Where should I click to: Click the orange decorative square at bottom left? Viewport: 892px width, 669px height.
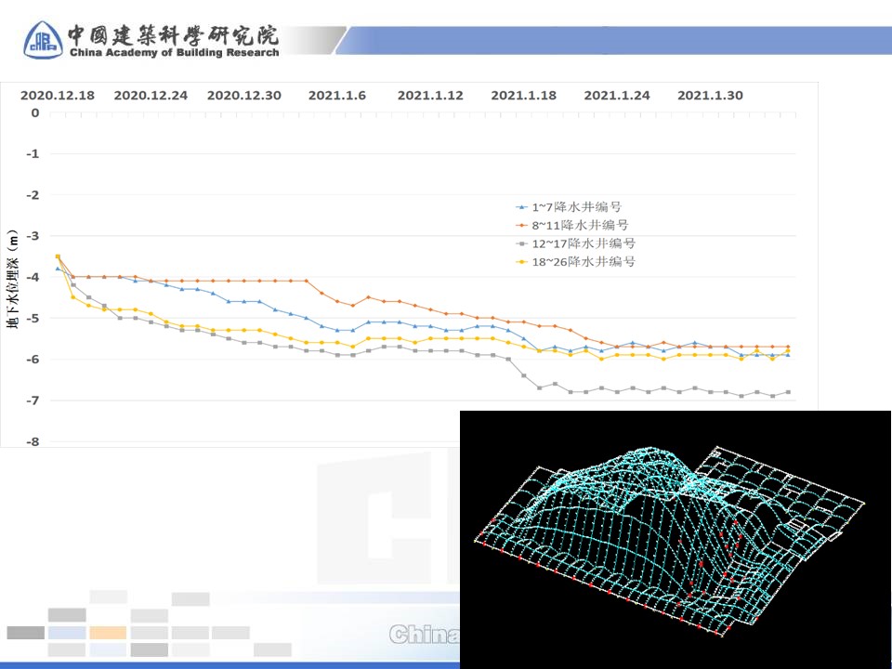pyautogui.click(x=108, y=633)
